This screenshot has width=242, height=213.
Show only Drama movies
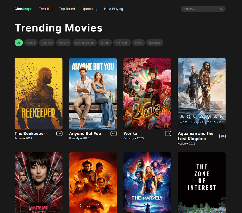coord(105,43)
